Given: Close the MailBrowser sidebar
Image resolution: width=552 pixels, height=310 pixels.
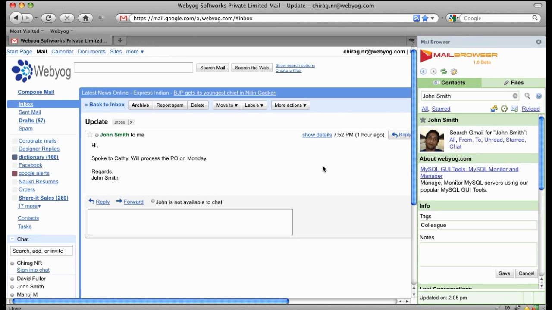Looking at the screenshot, I should click(539, 42).
